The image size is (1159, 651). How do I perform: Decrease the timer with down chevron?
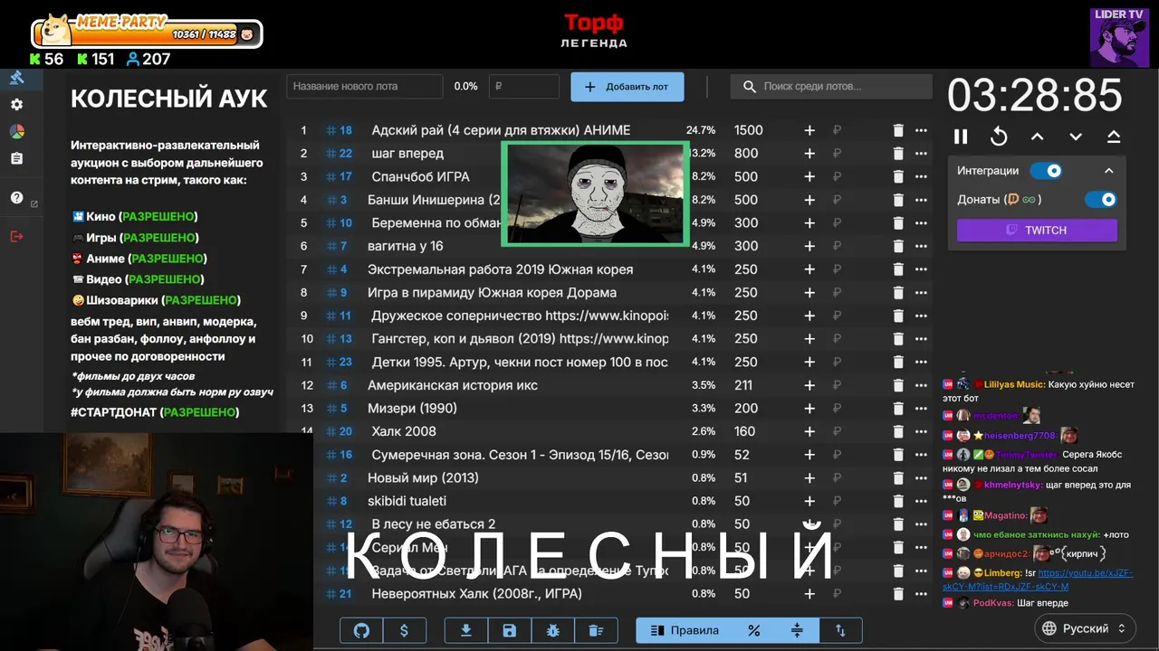(x=1076, y=137)
